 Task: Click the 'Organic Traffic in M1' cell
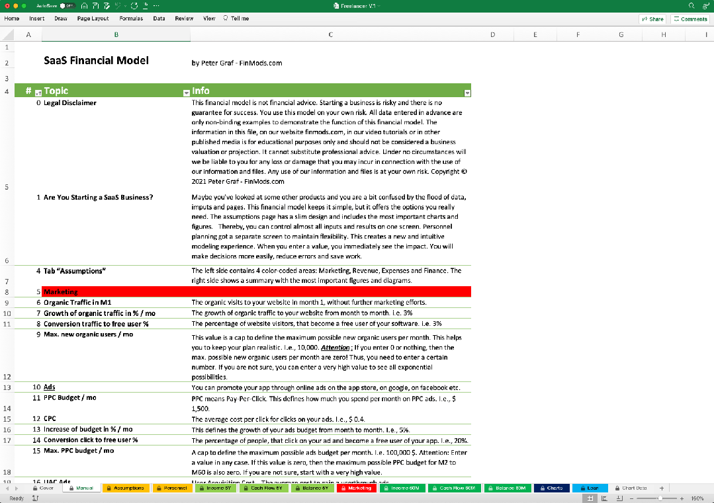tap(77, 303)
